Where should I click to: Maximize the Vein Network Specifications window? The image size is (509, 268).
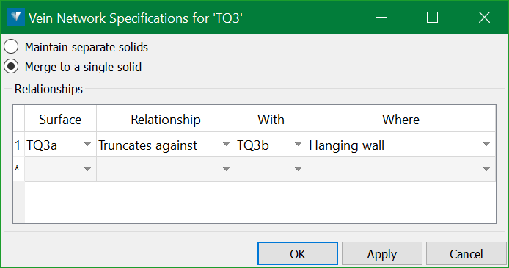pos(432,17)
